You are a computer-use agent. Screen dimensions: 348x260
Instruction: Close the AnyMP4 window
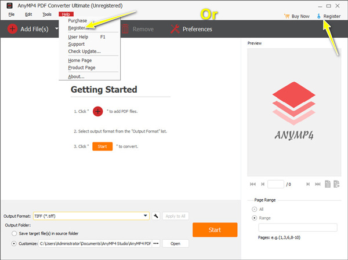[338, 6]
